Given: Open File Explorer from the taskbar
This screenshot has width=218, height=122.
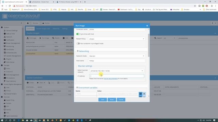Looking at the screenshot, I should point(23,120).
